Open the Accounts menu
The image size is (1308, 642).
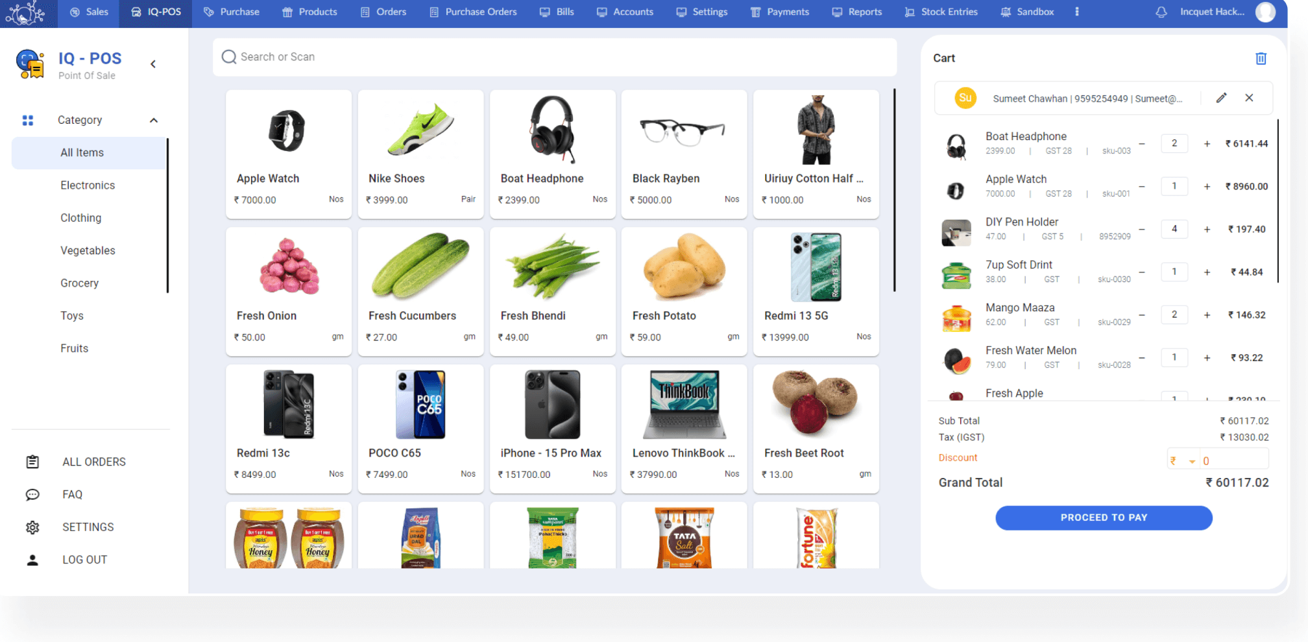625,12
